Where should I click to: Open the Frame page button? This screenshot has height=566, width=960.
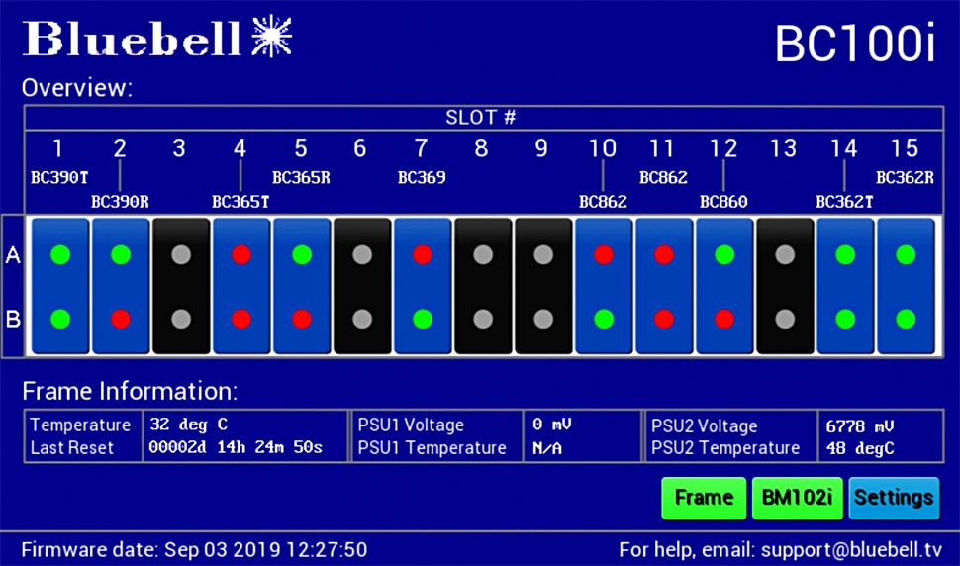[704, 498]
